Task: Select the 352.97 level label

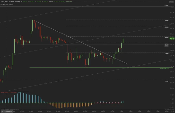Action: tap(167, 81)
